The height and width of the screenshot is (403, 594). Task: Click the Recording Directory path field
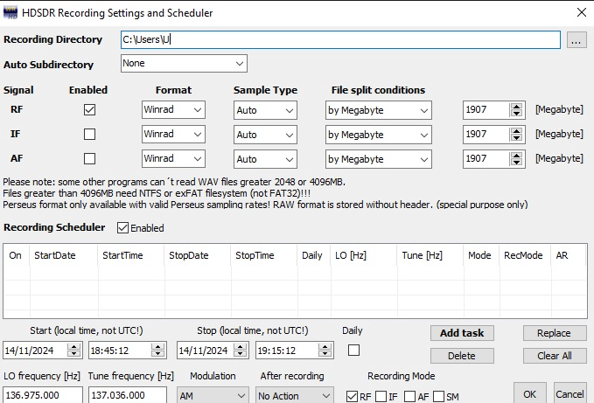coord(340,39)
